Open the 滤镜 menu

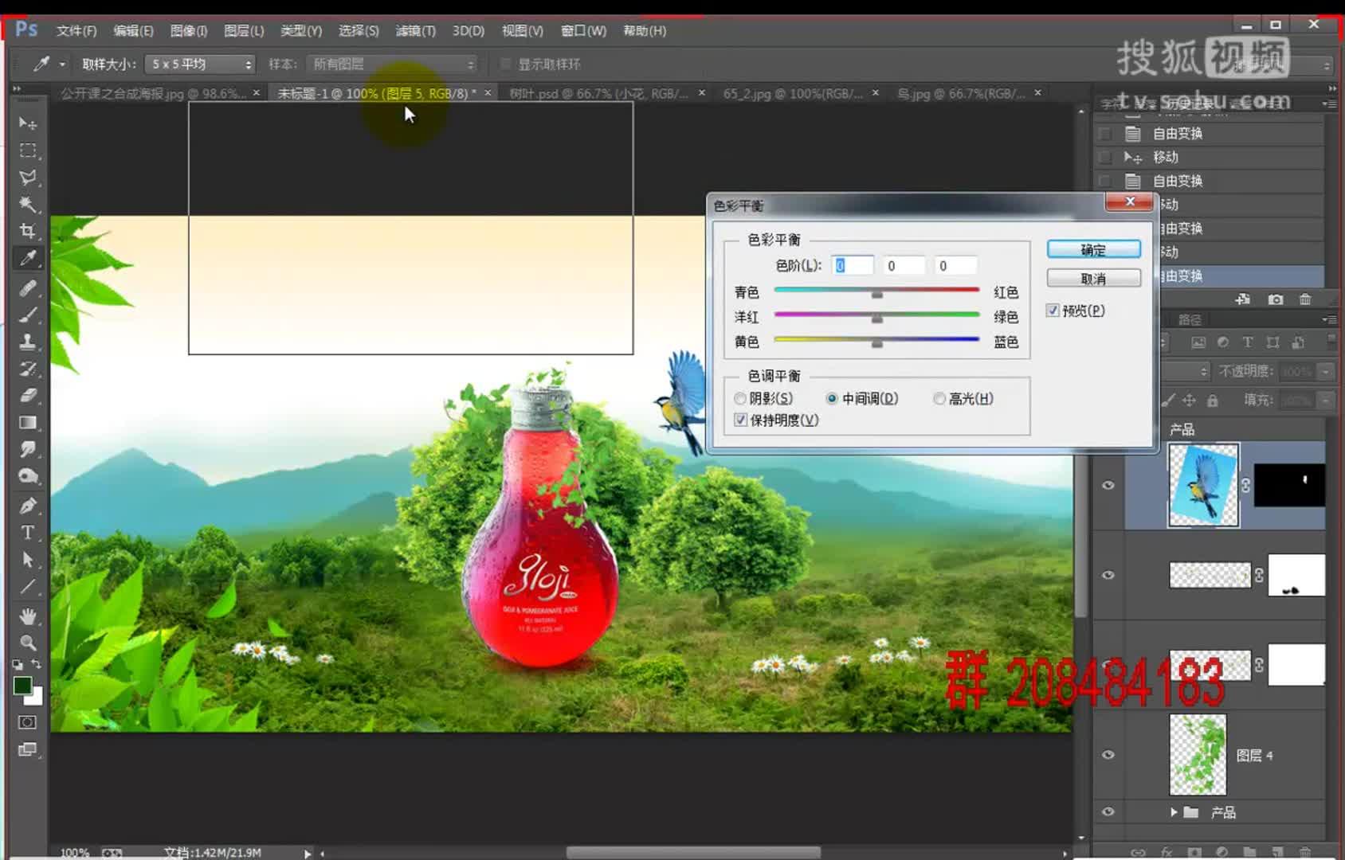click(x=415, y=30)
